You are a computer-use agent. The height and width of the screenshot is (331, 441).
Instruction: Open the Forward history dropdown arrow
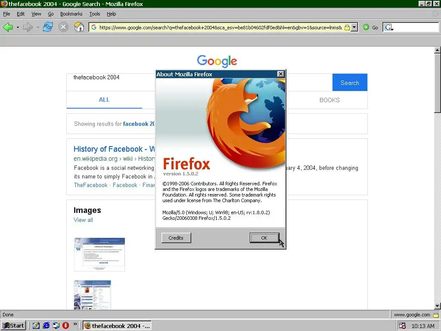[38, 28]
